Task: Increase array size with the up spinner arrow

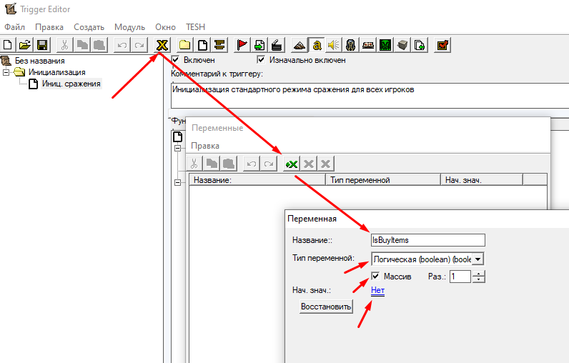Action: click(x=479, y=274)
